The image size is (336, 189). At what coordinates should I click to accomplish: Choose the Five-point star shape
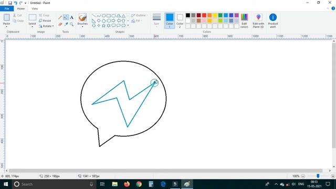pyautogui.click(x=103, y=26)
